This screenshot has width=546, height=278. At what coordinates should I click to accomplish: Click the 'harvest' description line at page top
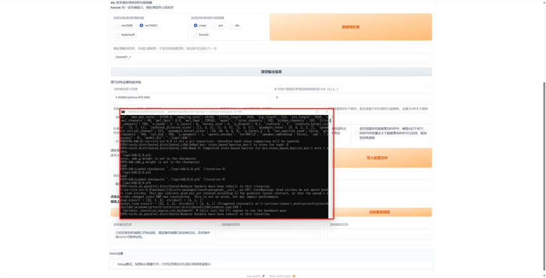(142, 7)
